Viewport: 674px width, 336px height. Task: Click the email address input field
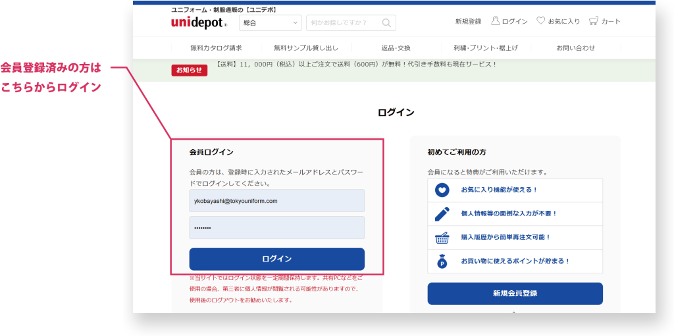(276, 201)
